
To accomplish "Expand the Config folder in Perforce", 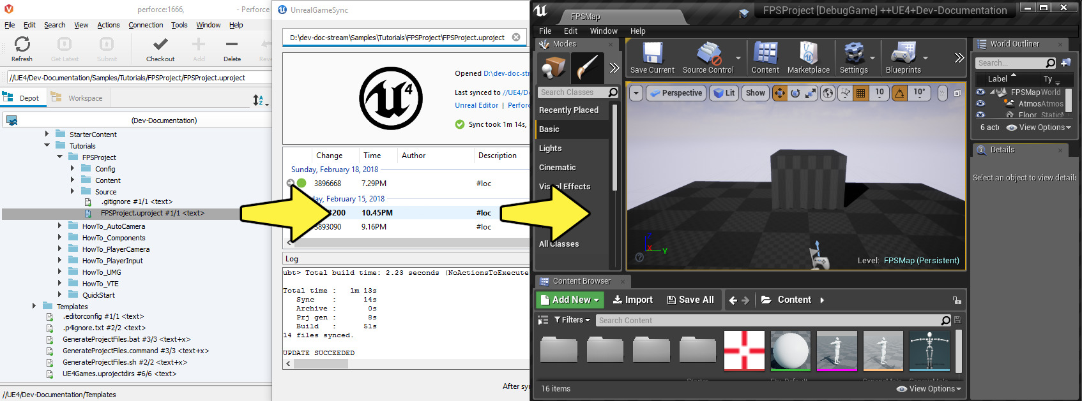I will pos(72,168).
